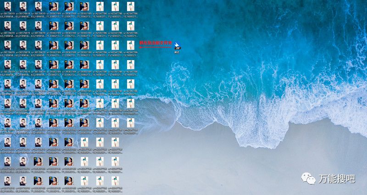Select the middle dark portrait in the top row

[x=23, y=6]
